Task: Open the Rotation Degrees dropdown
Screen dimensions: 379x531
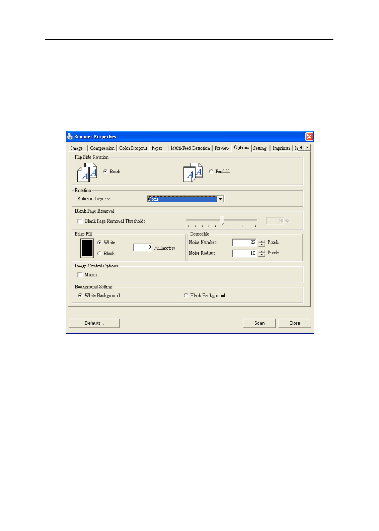Action: [x=220, y=199]
